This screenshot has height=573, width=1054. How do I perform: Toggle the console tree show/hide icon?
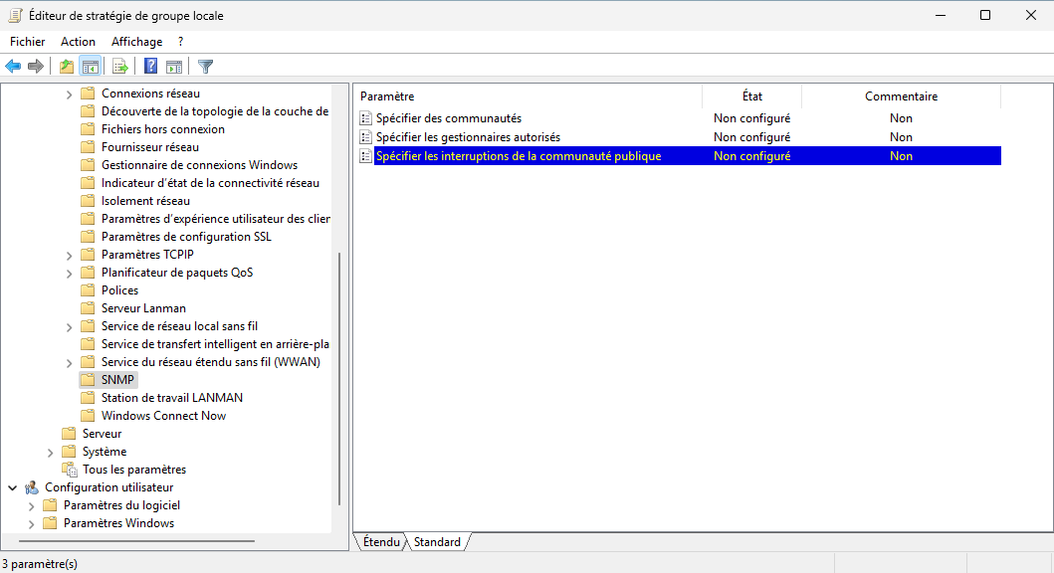tap(90, 67)
